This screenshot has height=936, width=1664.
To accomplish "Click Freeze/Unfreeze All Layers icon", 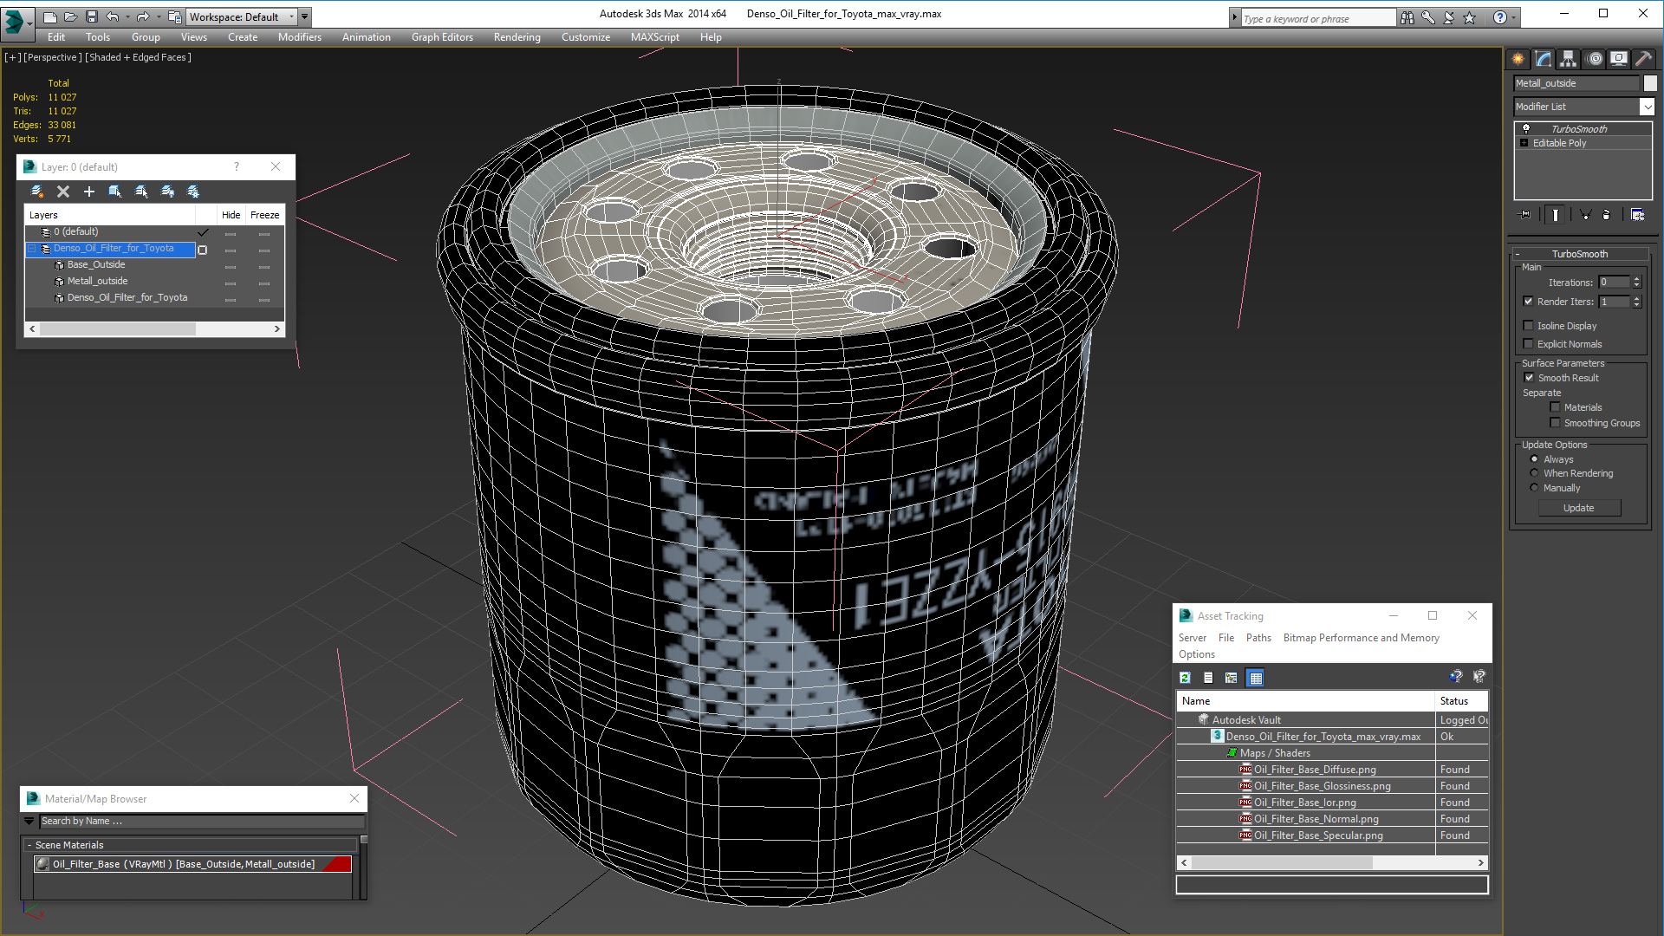I will 193,192.
